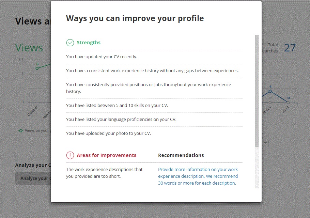Click the green legend marker for Views

click(21, 130)
